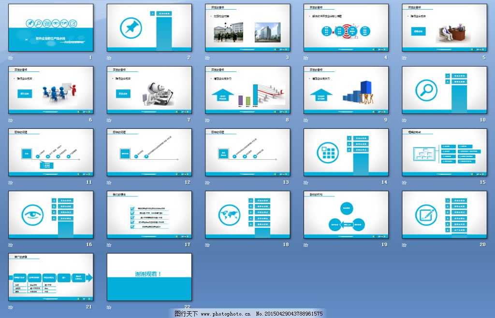Select the title slide thumbnail with six icons

51,28
